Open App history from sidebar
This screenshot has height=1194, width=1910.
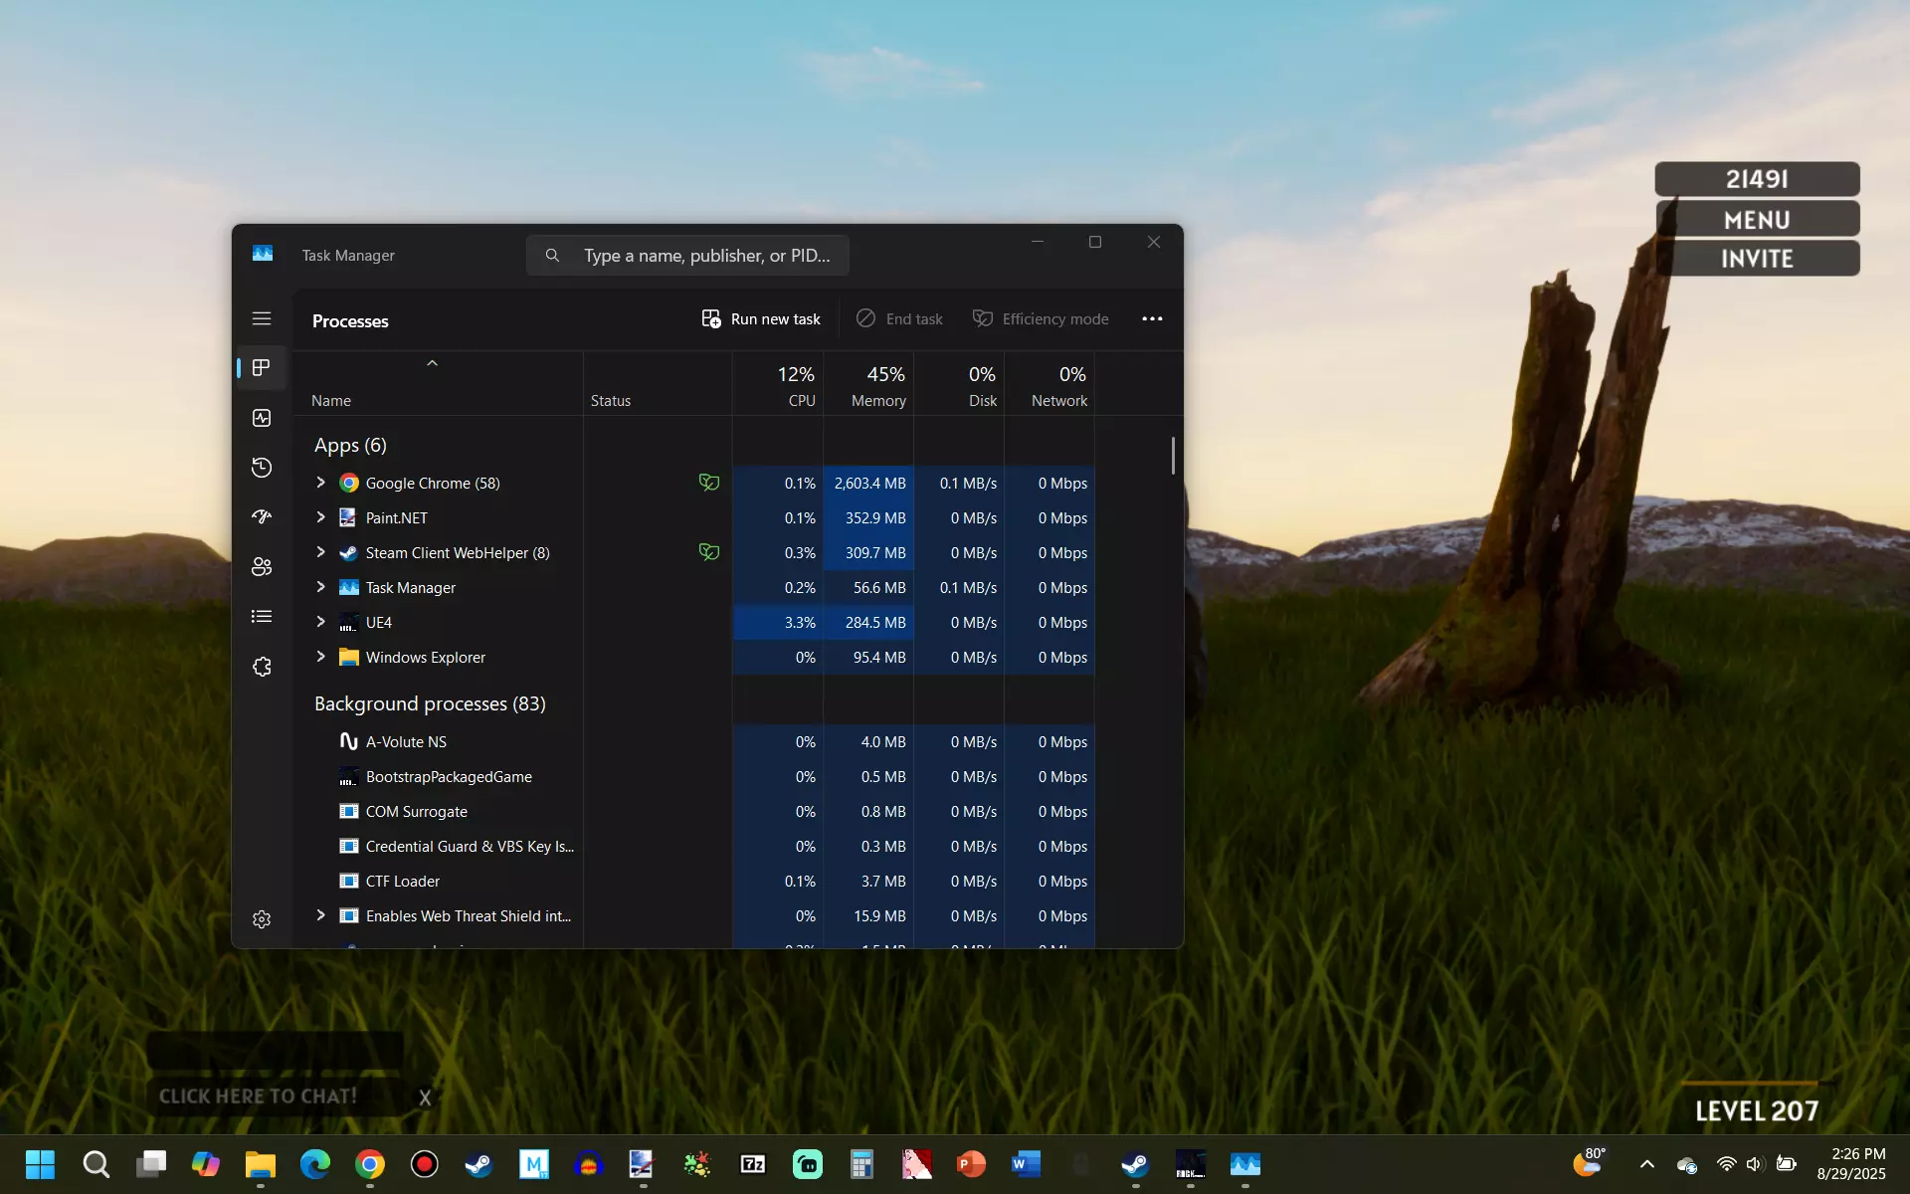[262, 468]
